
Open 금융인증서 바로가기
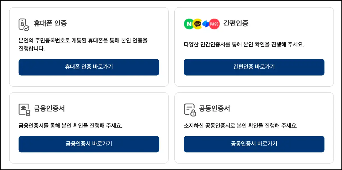(x=89, y=144)
